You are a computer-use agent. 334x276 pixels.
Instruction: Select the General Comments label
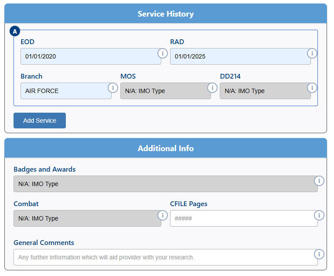pos(44,243)
